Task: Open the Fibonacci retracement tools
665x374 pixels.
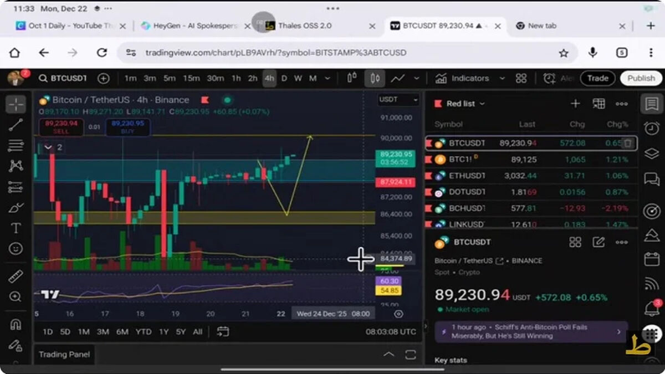Action: [x=16, y=146]
